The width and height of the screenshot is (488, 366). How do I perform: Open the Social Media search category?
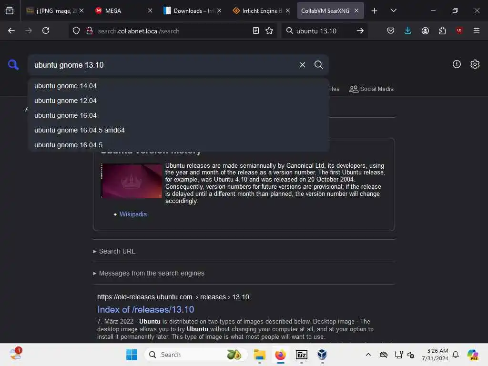pyautogui.click(x=371, y=89)
